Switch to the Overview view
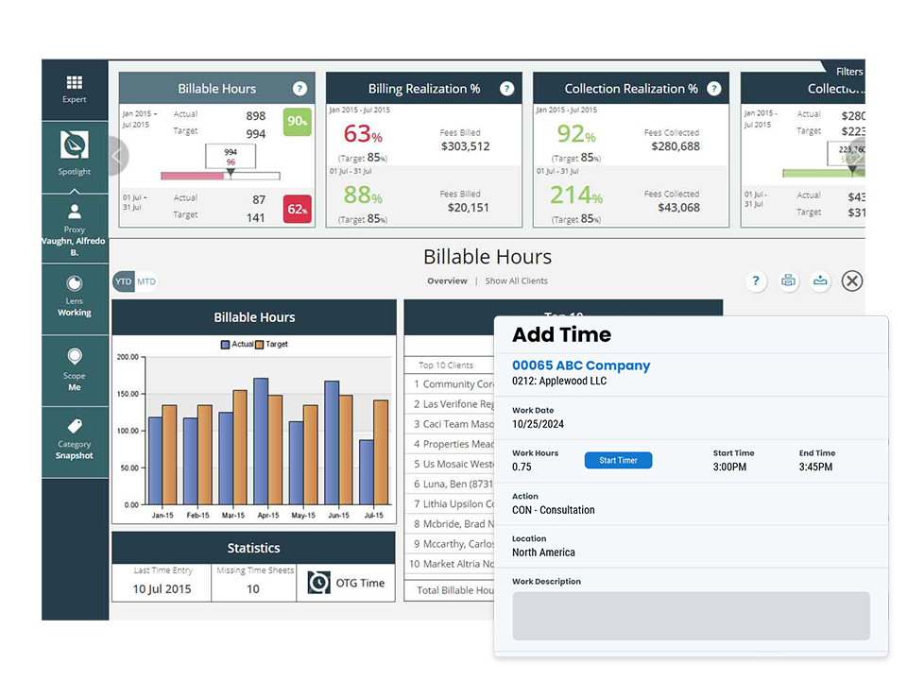The height and width of the screenshot is (680, 907). tap(447, 281)
